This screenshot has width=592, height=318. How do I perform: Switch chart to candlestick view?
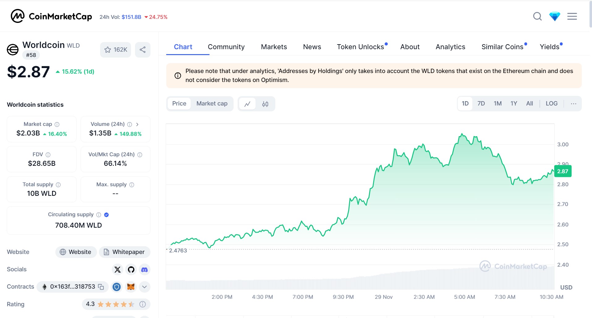tap(265, 104)
